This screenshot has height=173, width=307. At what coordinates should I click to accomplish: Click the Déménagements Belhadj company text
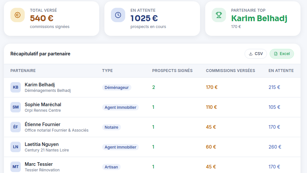coord(48,91)
